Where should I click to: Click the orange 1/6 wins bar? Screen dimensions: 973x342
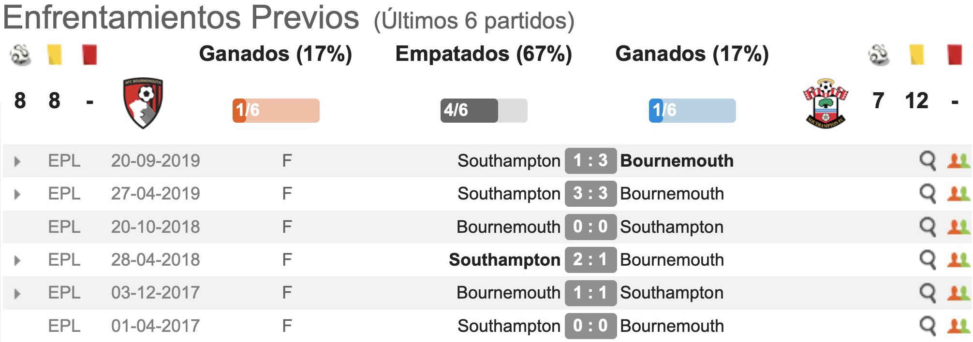pos(276,111)
